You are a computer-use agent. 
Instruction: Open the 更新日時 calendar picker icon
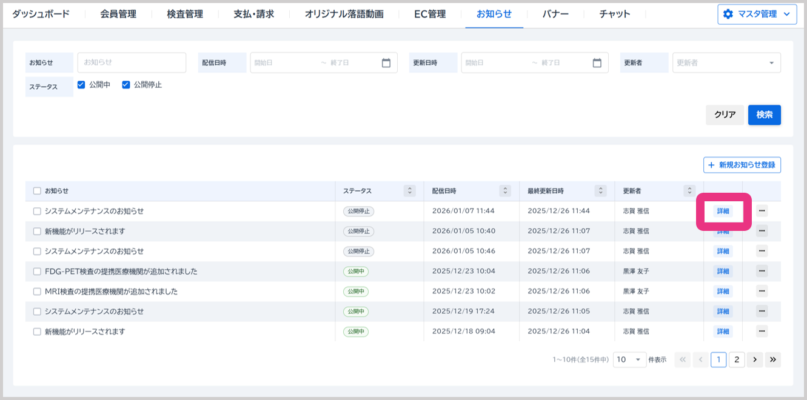click(597, 63)
